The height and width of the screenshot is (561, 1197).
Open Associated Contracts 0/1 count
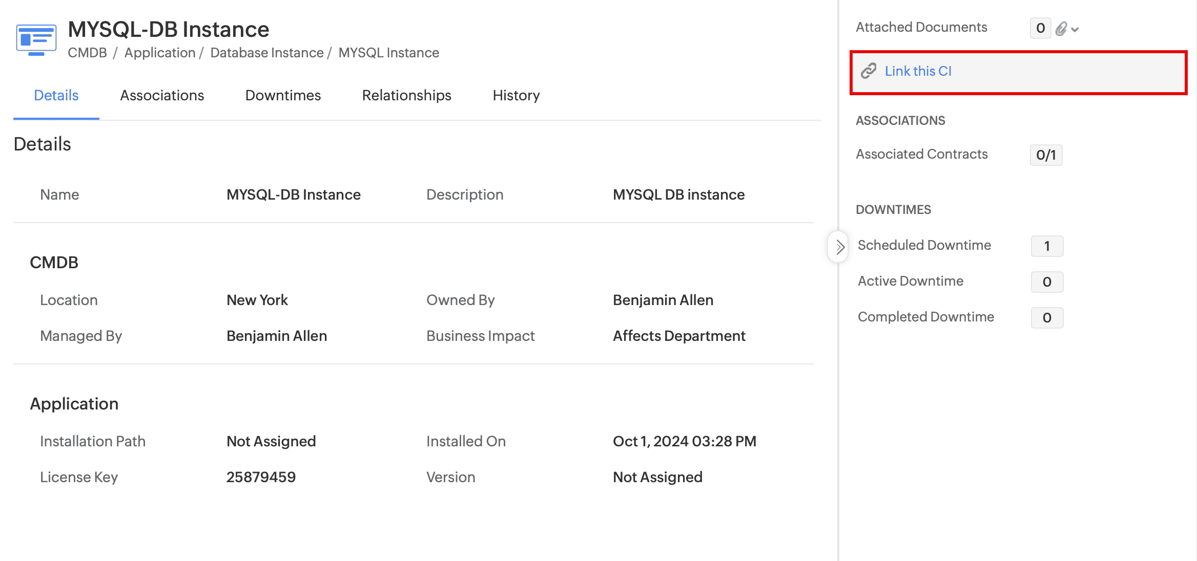point(1046,155)
